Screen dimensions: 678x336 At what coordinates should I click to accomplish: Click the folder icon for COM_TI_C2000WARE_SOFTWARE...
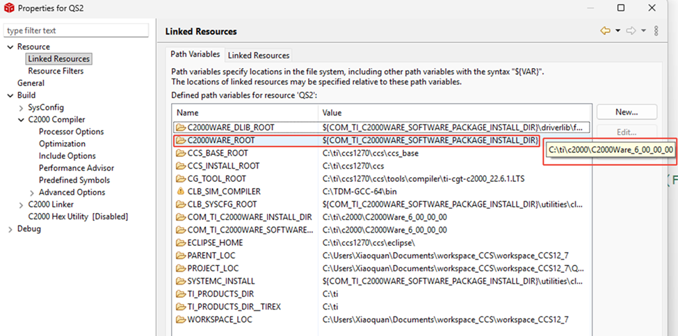[180, 230]
